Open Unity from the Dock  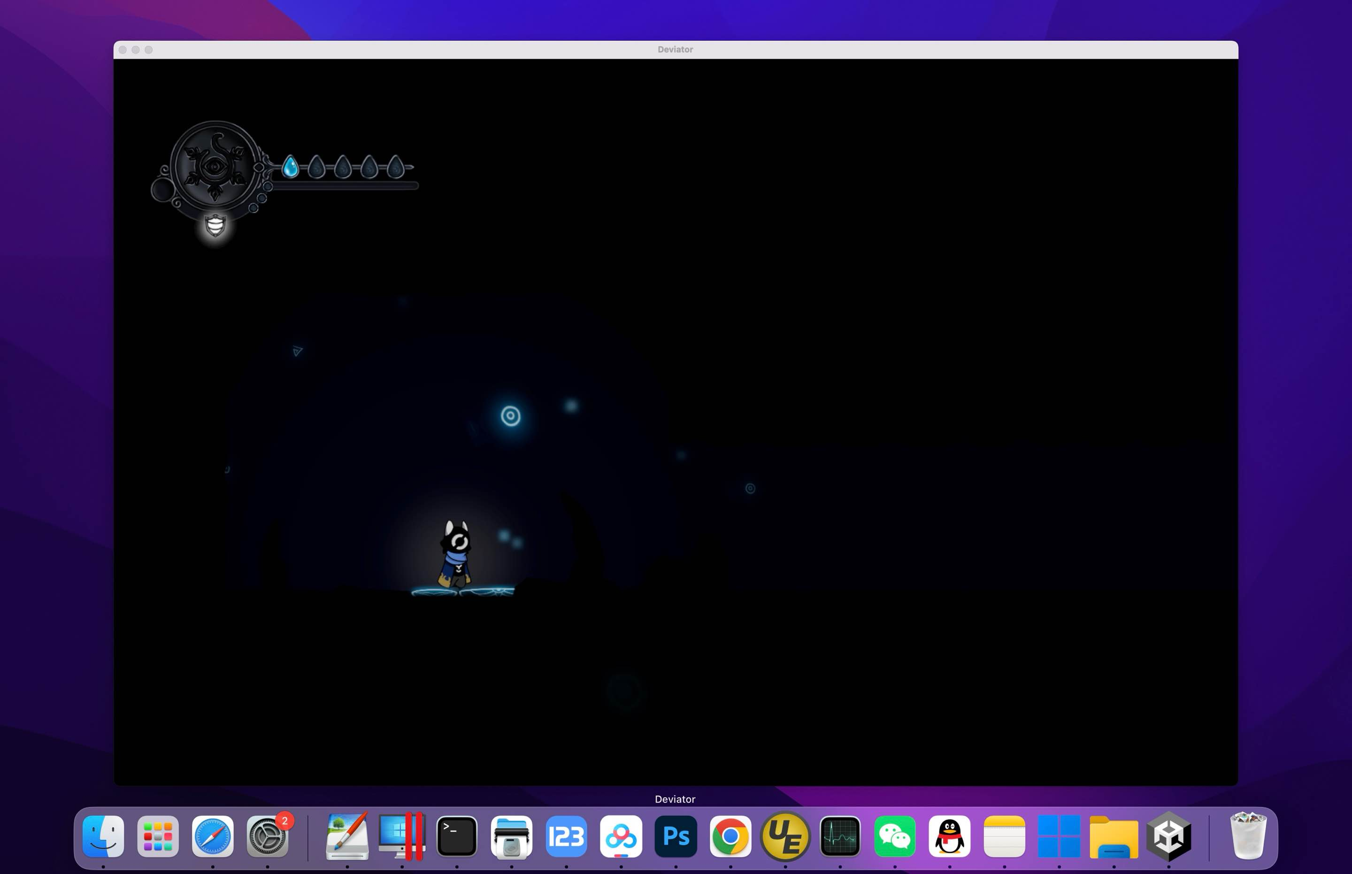tap(1168, 836)
